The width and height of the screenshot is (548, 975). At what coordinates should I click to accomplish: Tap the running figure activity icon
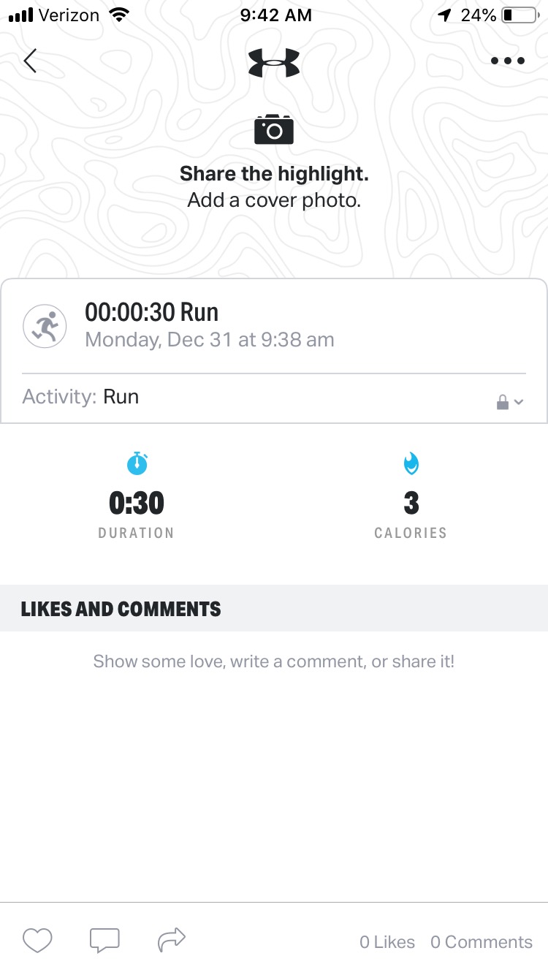[x=45, y=326]
